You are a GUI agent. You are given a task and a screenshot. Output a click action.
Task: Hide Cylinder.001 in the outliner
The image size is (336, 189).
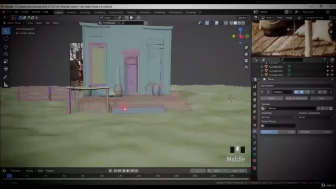coord(332,67)
